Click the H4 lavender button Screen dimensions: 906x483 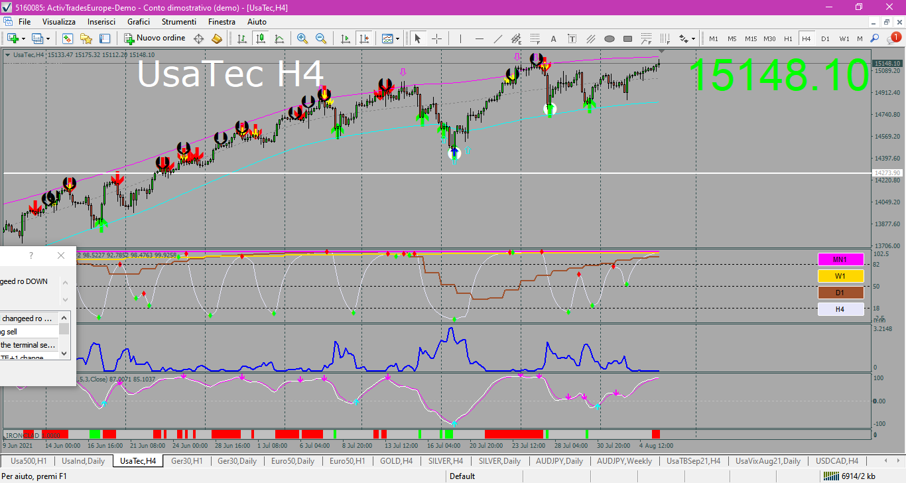(840, 309)
